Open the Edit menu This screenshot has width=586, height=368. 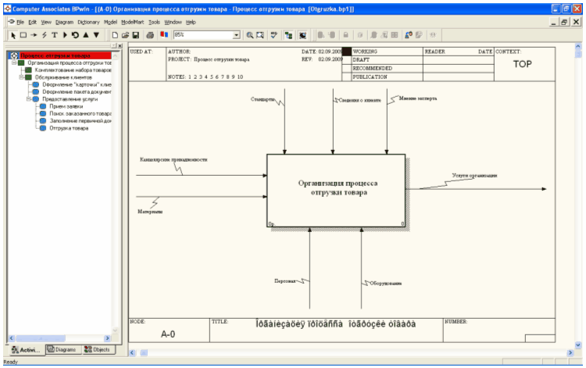pos(33,23)
